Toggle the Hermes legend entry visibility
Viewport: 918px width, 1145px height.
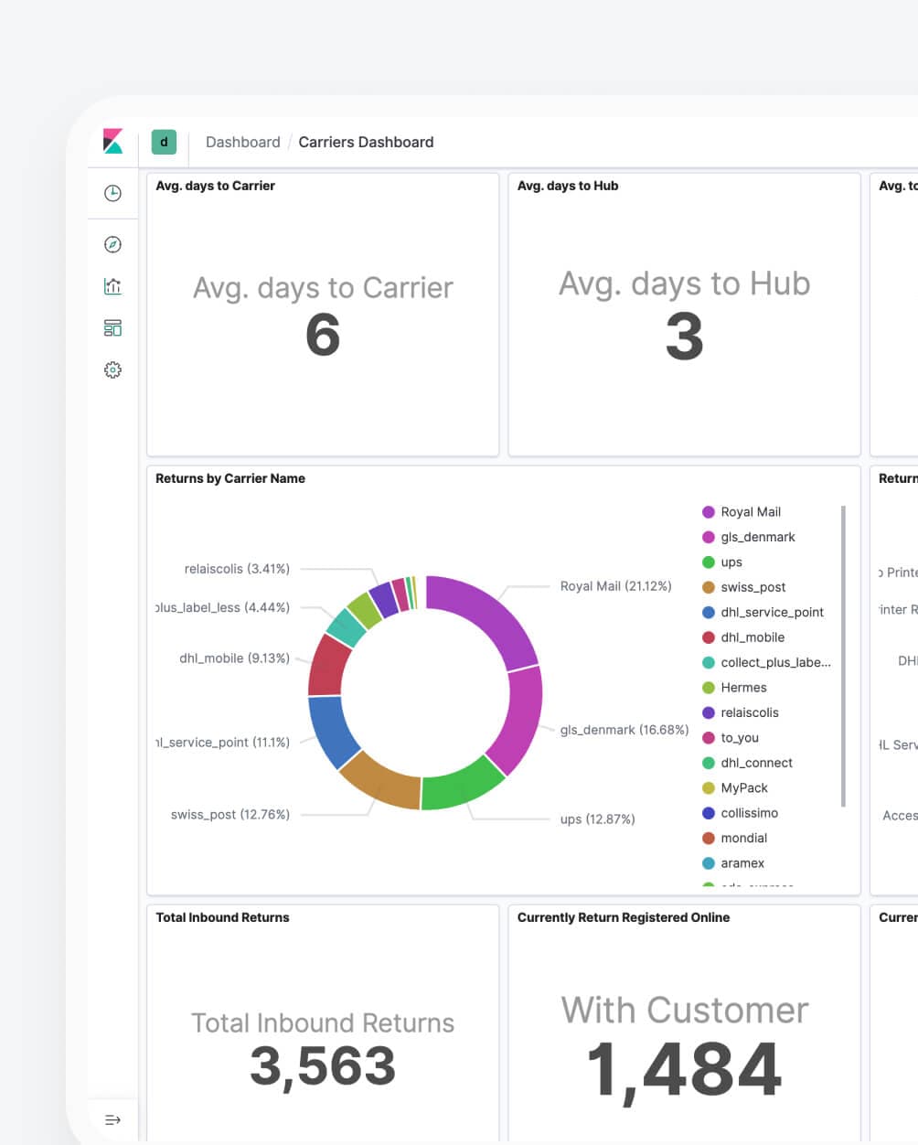pyautogui.click(x=744, y=687)
